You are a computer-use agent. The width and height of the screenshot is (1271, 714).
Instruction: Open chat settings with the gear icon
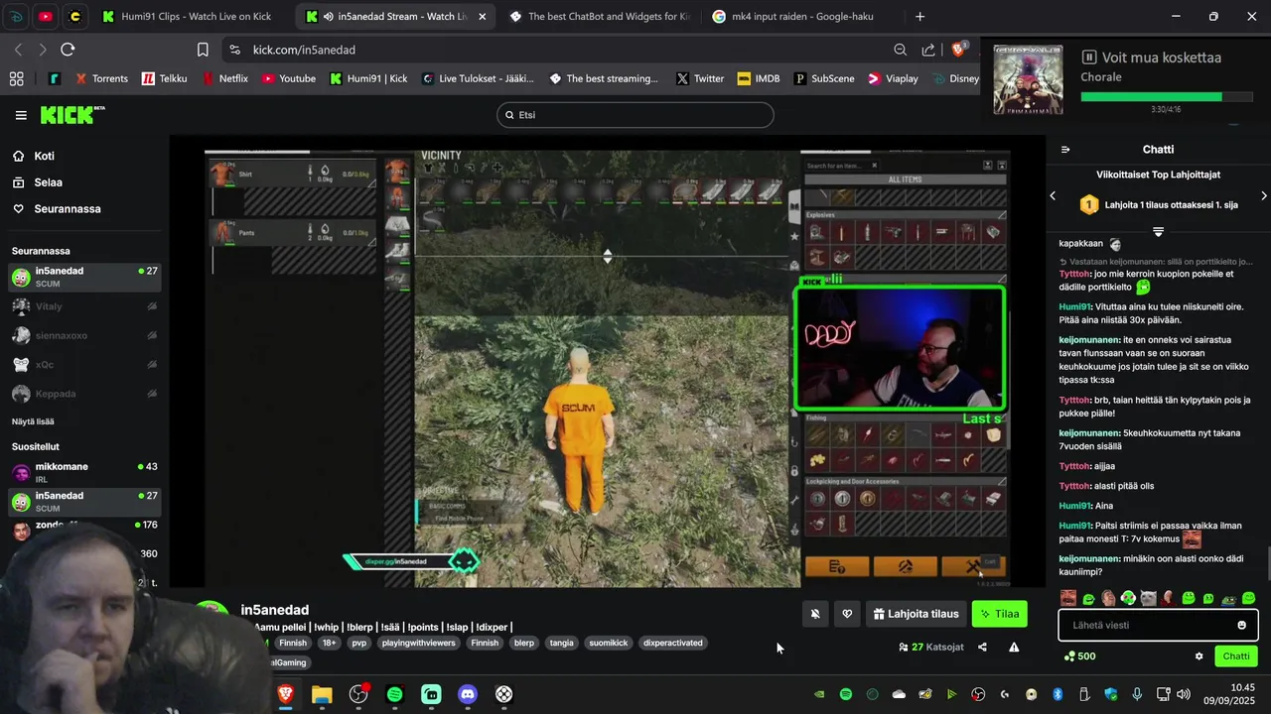[1199, 656]
